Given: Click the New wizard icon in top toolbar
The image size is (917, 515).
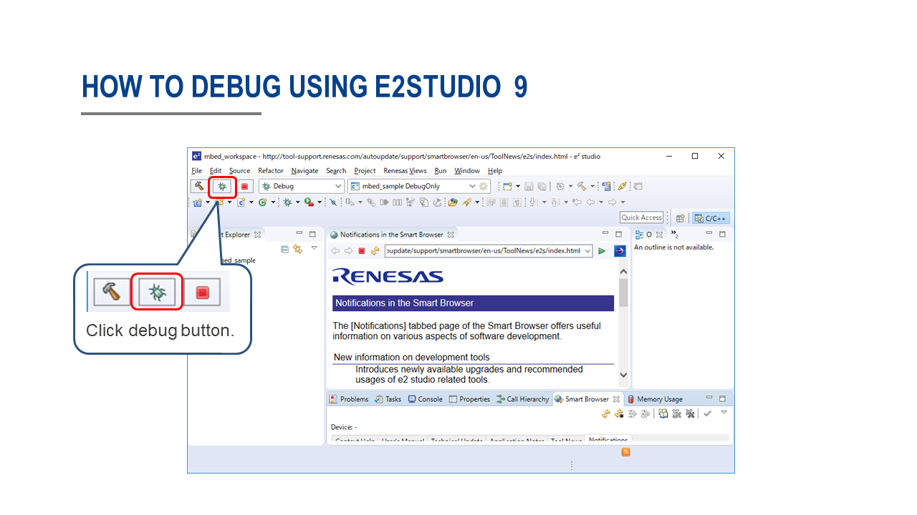Looking at the screenshot, I should pyautogui.click(x=507, y=187).
